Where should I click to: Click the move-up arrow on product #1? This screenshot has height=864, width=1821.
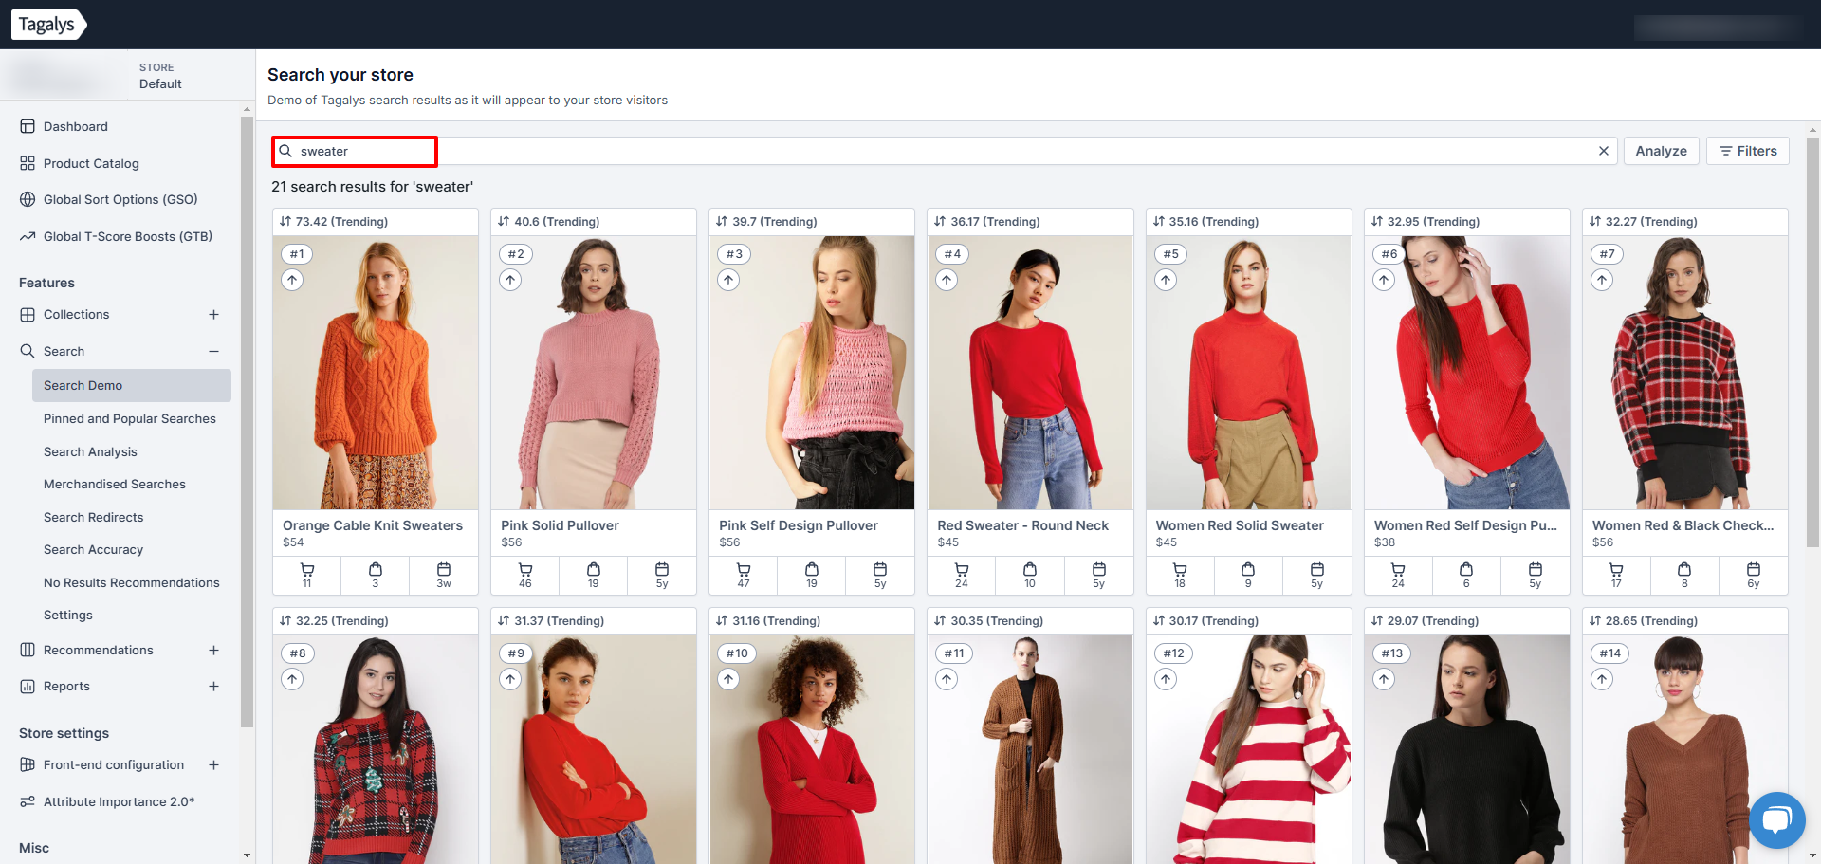(x=292, y=280)
